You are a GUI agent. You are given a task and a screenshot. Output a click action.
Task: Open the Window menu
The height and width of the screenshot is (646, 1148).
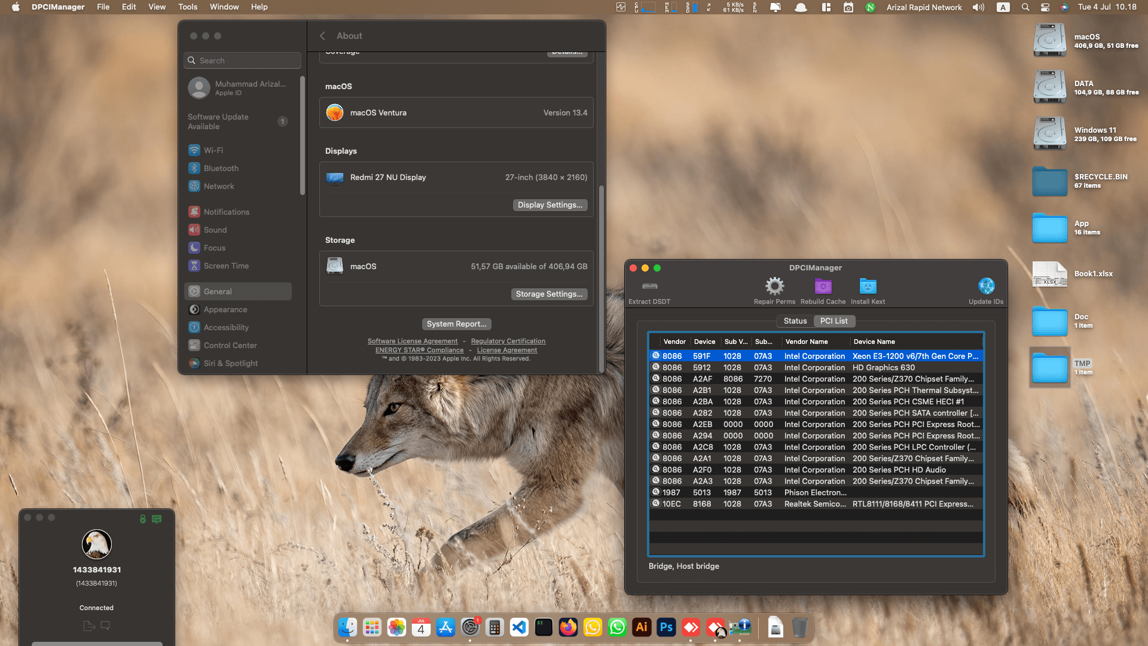tap(224, 7)
